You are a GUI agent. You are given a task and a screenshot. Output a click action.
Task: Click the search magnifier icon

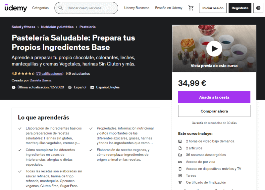pos(61,8)
